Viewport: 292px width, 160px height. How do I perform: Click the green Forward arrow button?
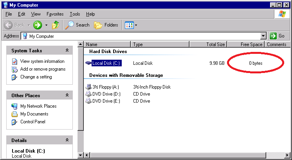37,25
